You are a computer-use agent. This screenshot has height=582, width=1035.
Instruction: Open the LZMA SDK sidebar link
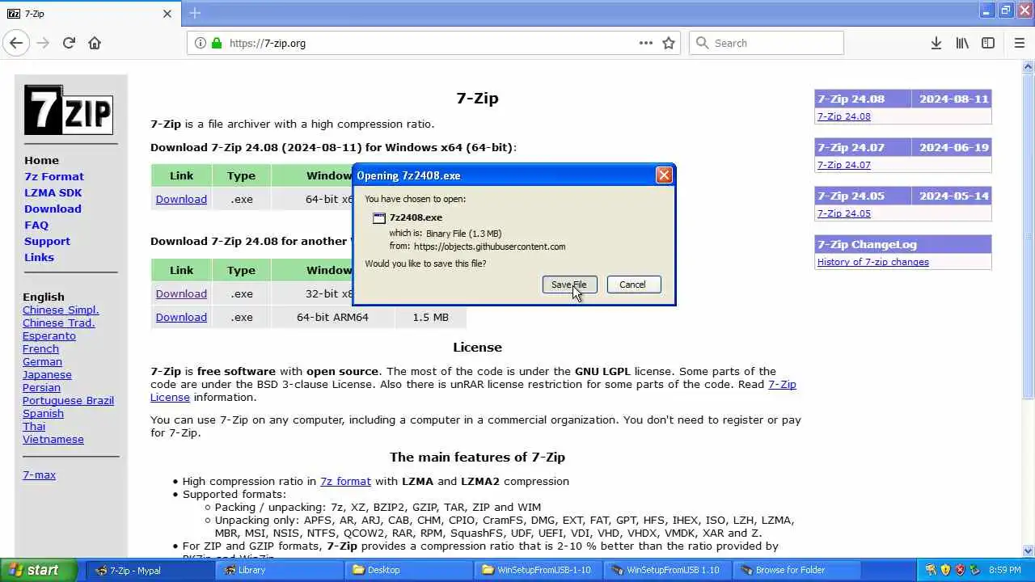pos(53,192)
